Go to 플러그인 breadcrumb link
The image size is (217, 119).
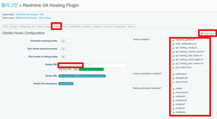[9, 5]
